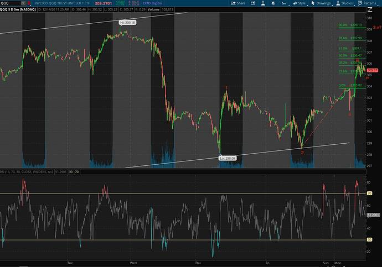Click the red link color indicator beside symbol
Image resolution: width=382 pixels, height=267 pixels.
coord(29,3)
